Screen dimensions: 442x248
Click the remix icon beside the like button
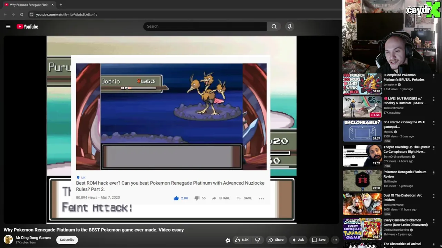tap(228, 240)
